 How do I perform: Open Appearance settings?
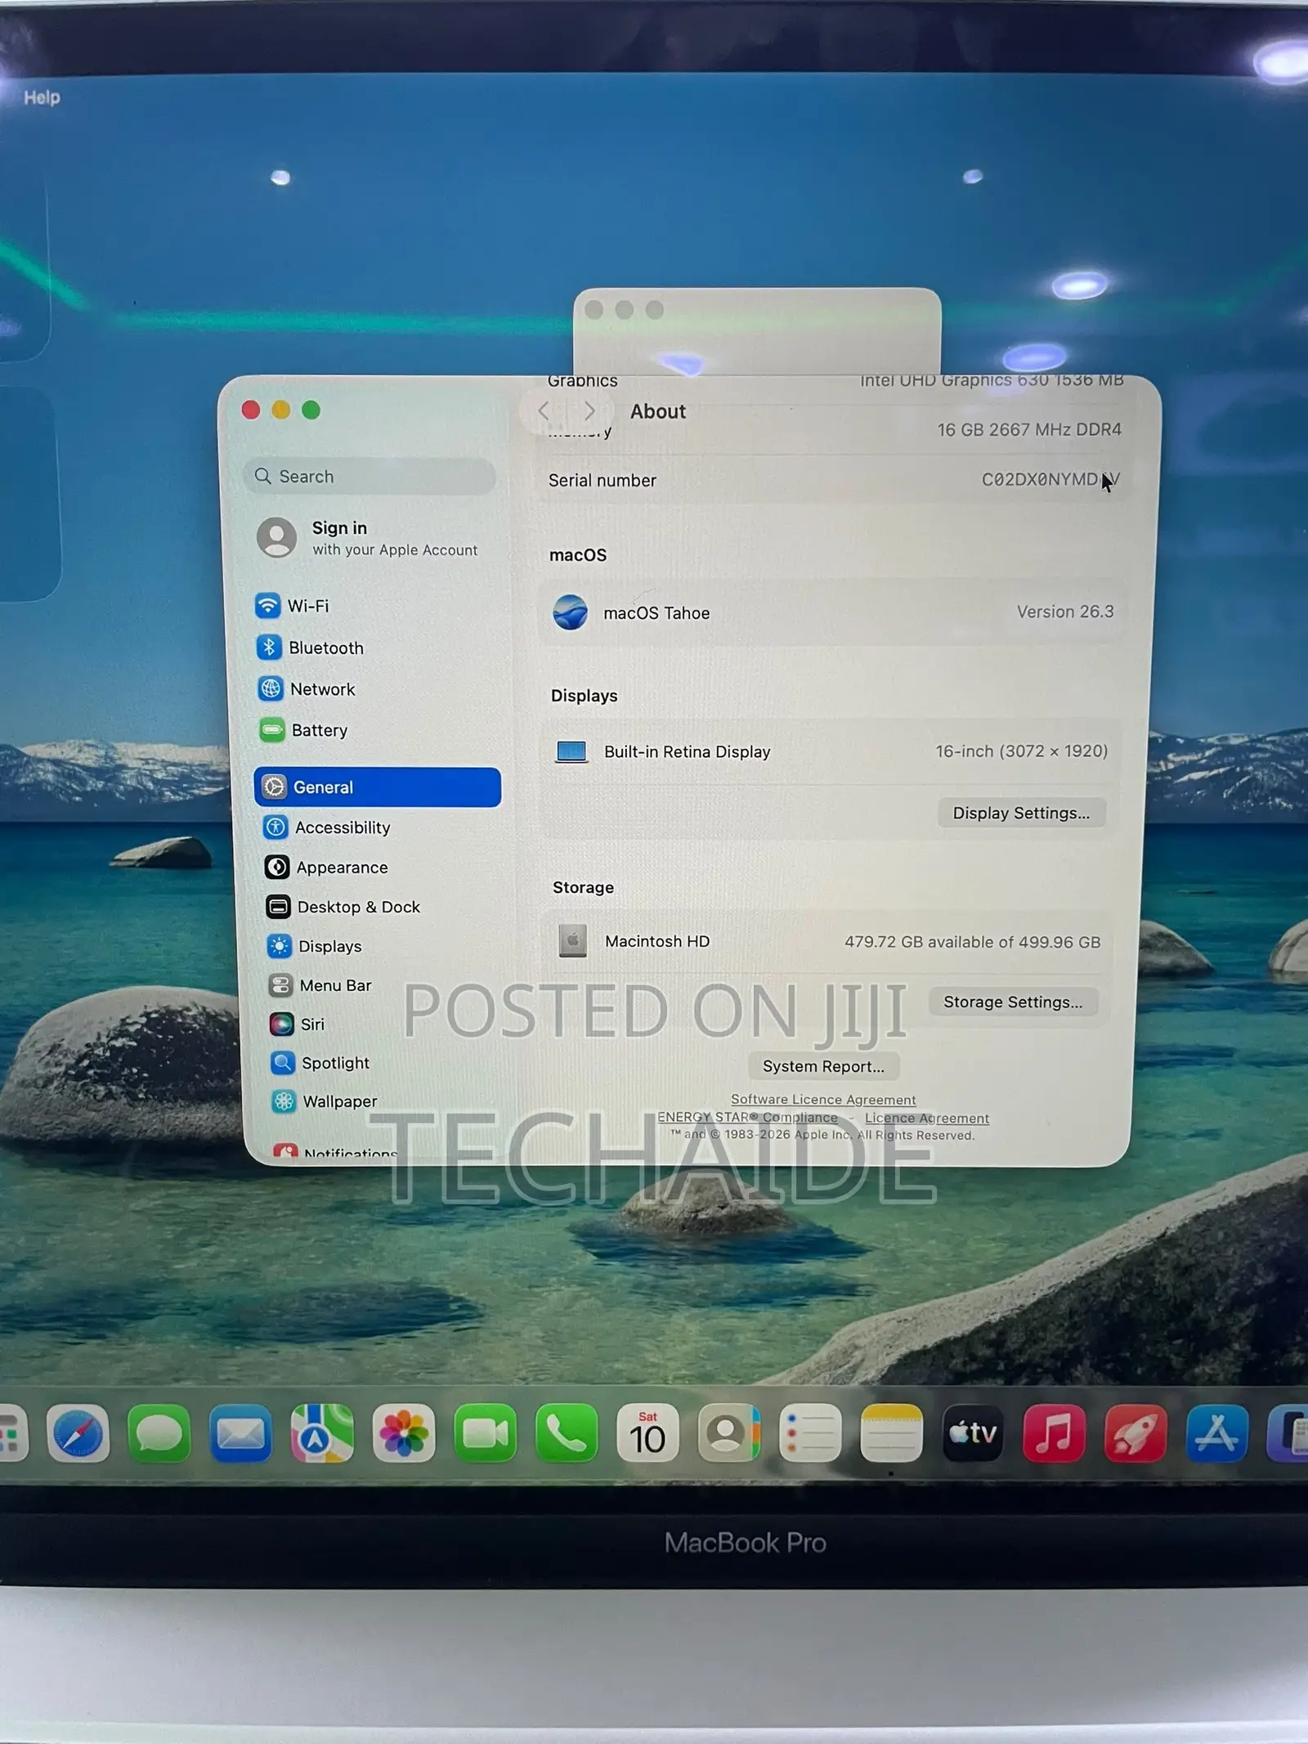point(326,868)
